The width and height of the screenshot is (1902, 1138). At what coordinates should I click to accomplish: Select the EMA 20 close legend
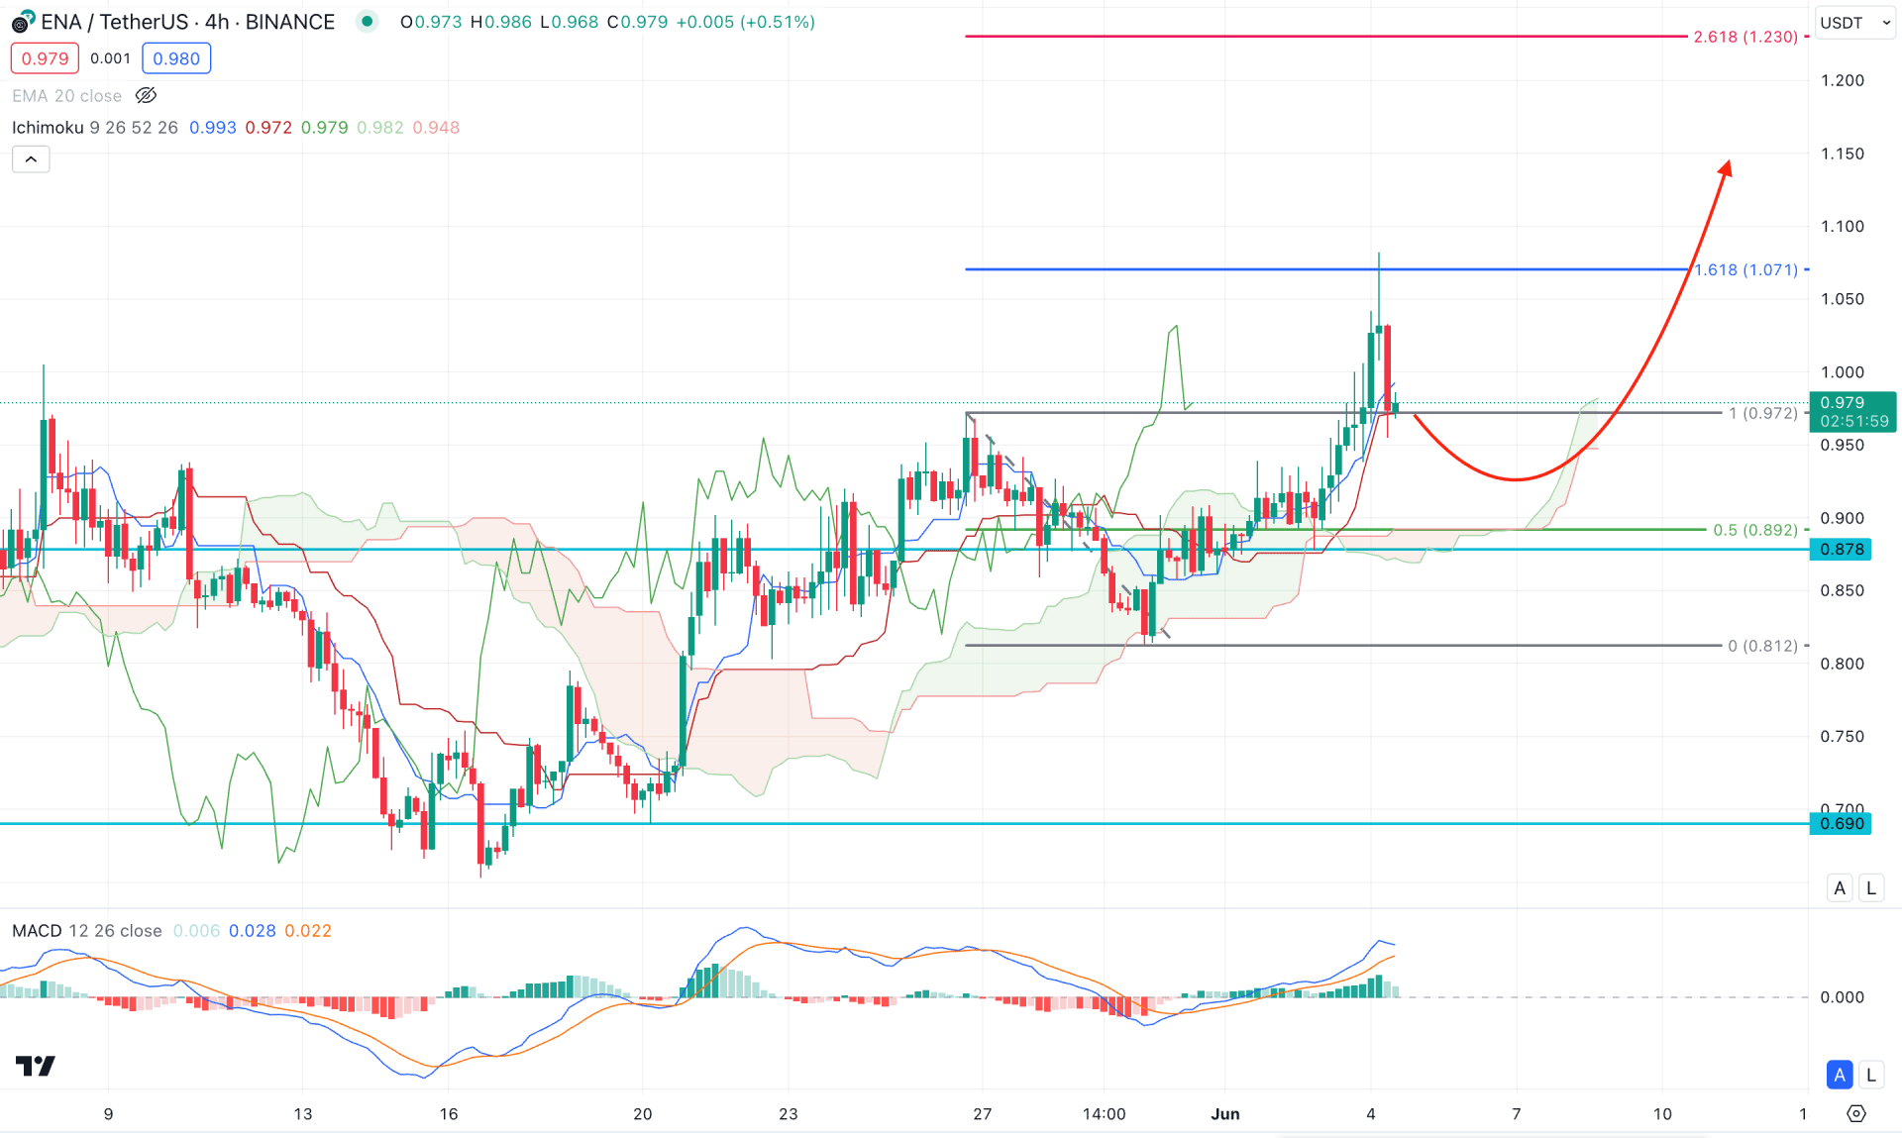pyautogui.click(x=66, y=96)
